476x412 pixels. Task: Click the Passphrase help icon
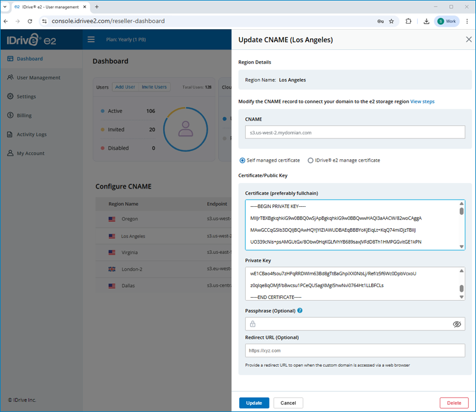(x=300, y=310)
